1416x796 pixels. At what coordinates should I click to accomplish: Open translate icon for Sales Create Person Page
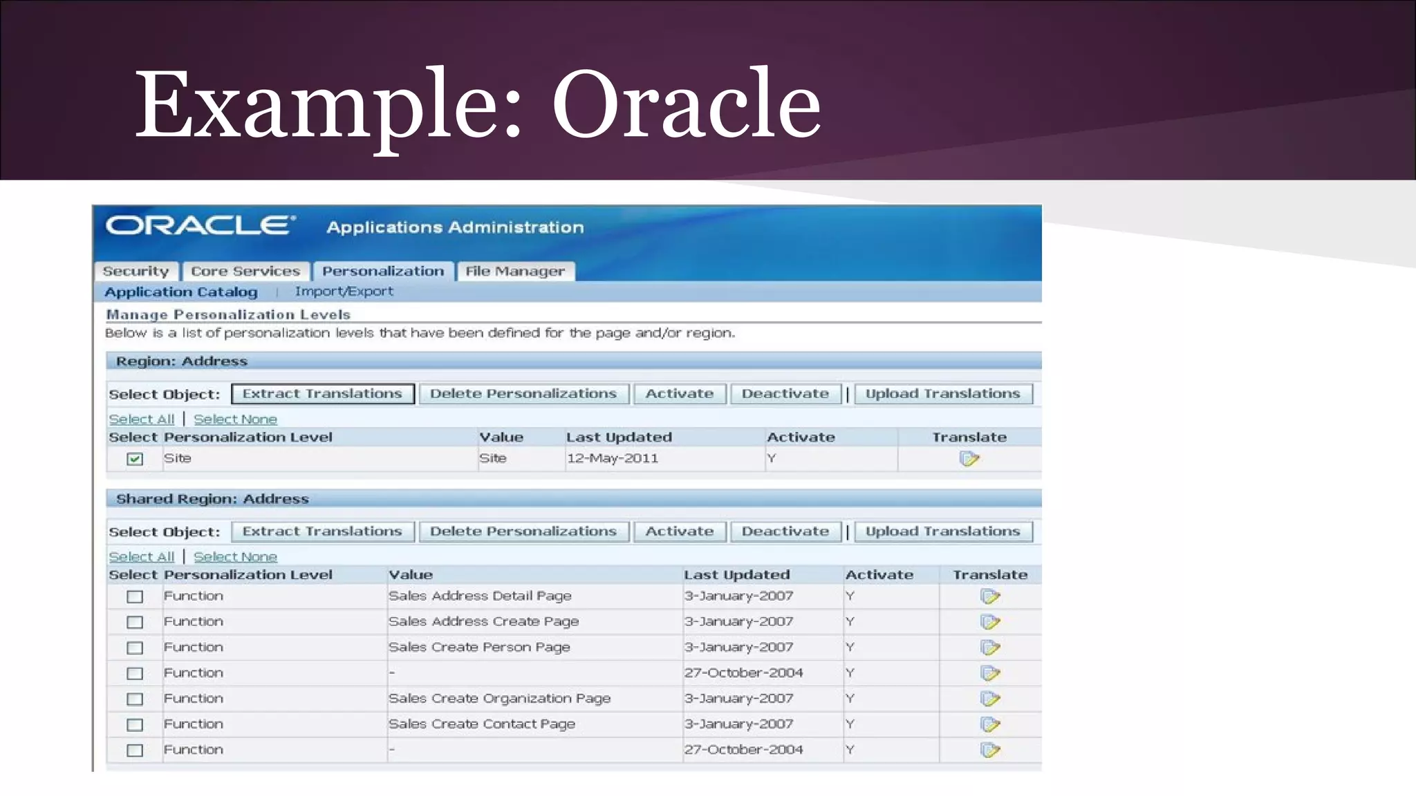(990, 647)
